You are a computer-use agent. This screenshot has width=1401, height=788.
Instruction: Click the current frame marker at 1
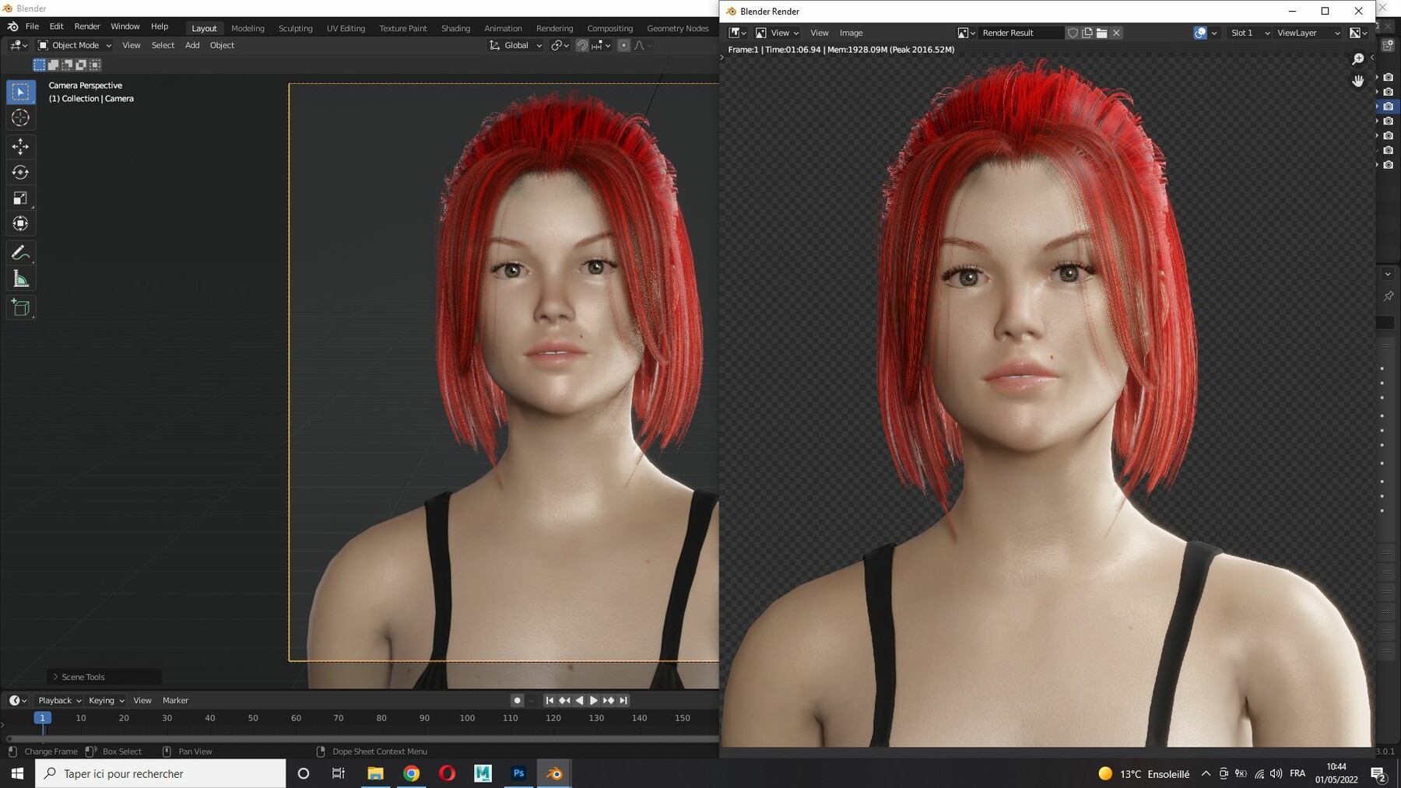(43, 718)
